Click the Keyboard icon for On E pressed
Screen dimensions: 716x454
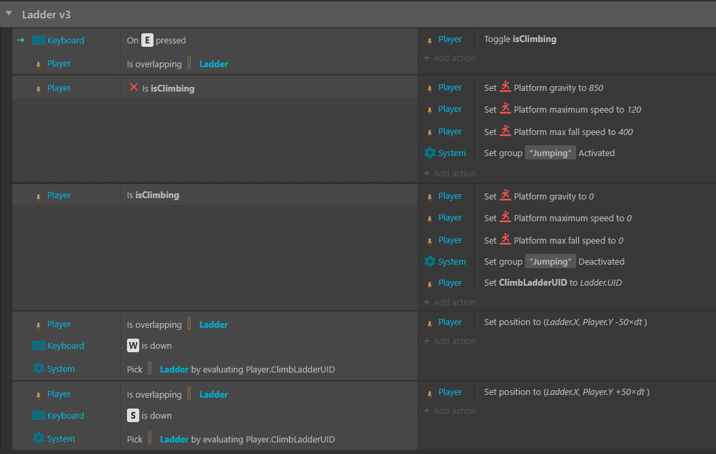[39, 40]
